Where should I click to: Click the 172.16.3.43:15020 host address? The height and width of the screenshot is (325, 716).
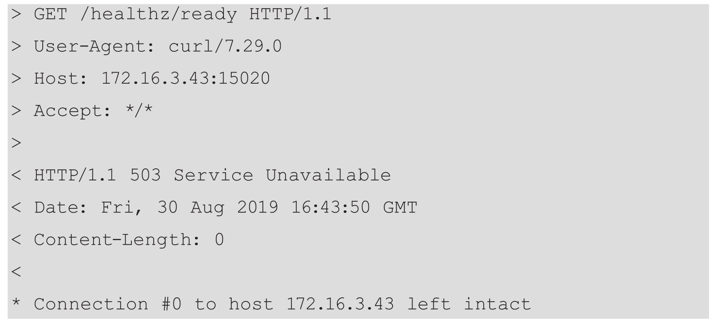(185, 78)
